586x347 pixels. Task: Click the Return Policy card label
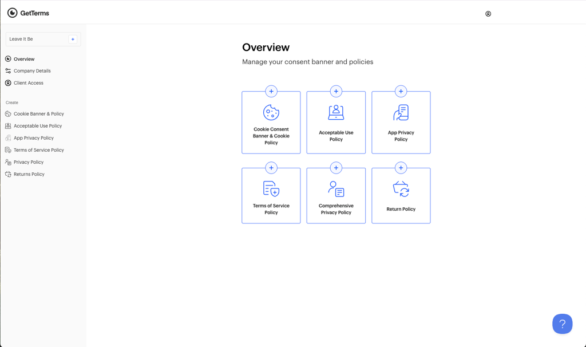click(401, 209)
